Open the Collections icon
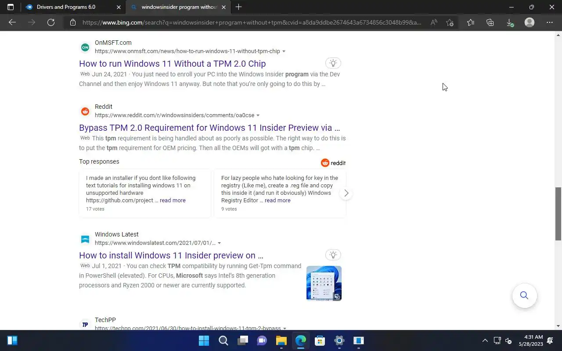 pyautogui.click(x=490, y=22)
